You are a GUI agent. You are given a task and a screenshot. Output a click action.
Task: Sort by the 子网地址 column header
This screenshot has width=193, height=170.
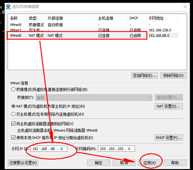[162, 18]
